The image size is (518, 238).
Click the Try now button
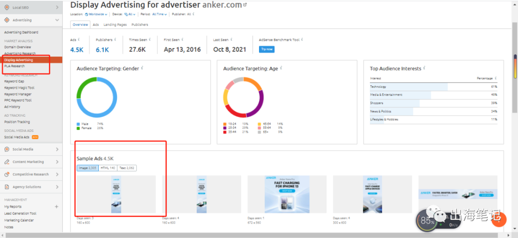[x=267, y=49]
